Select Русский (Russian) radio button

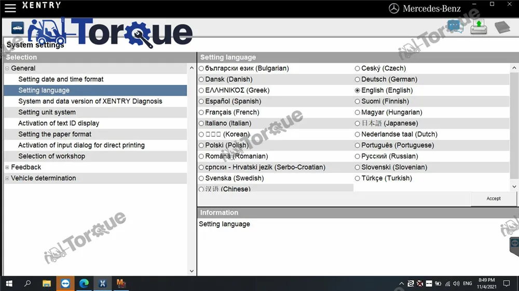(357, 156)
